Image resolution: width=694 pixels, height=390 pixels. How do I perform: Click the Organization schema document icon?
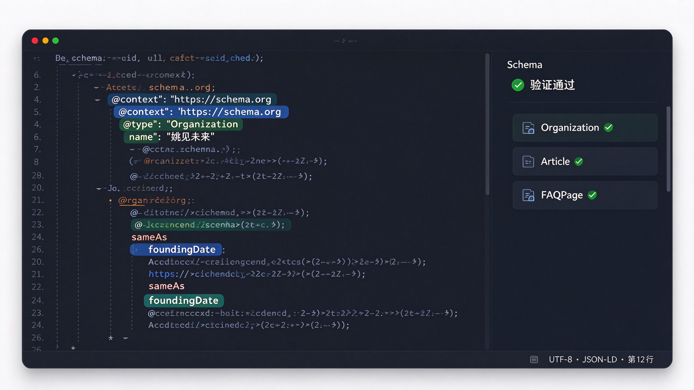(528, 127)
